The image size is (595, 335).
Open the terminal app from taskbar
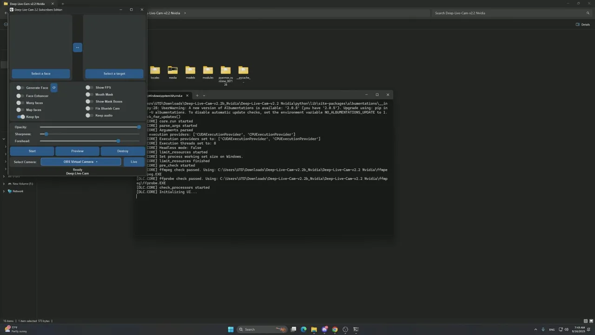point(356,329)
